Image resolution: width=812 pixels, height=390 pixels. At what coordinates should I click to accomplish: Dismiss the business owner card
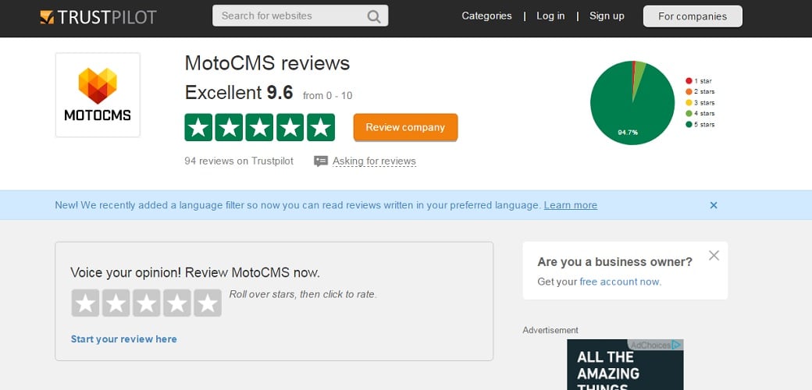coord(713,255)
